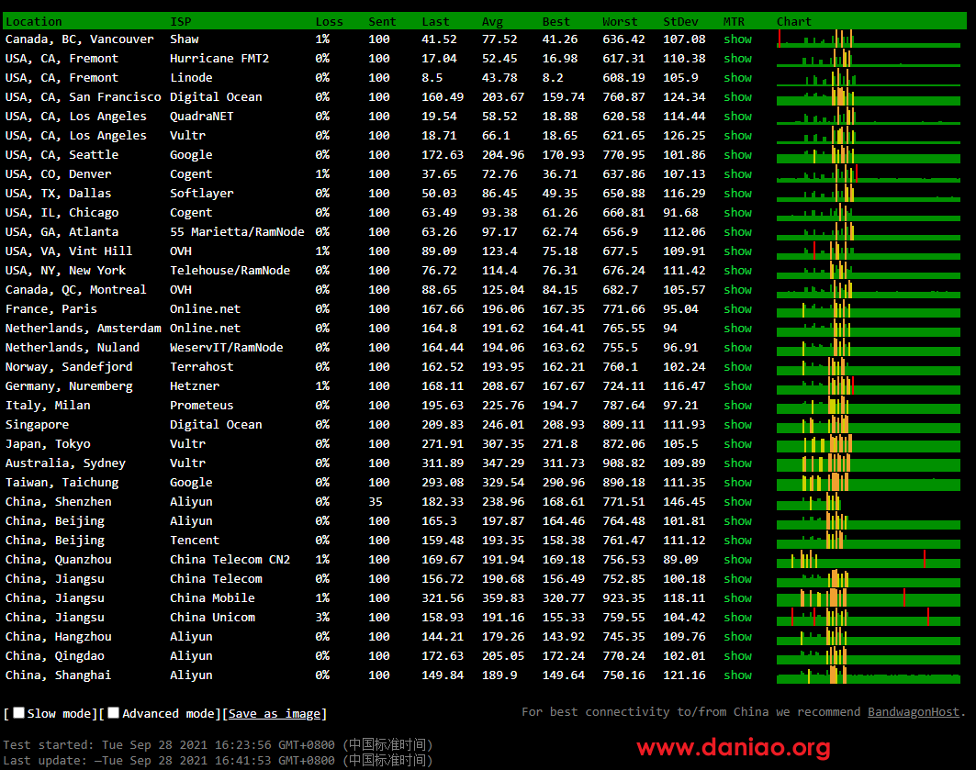The height and width of the screenshot is (770, 976).
Task: Open the BandwagonHost recommendation link
Action: pyautogui.click(x=914, y=711)
